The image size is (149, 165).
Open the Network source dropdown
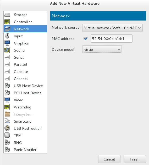coord(112,28)
